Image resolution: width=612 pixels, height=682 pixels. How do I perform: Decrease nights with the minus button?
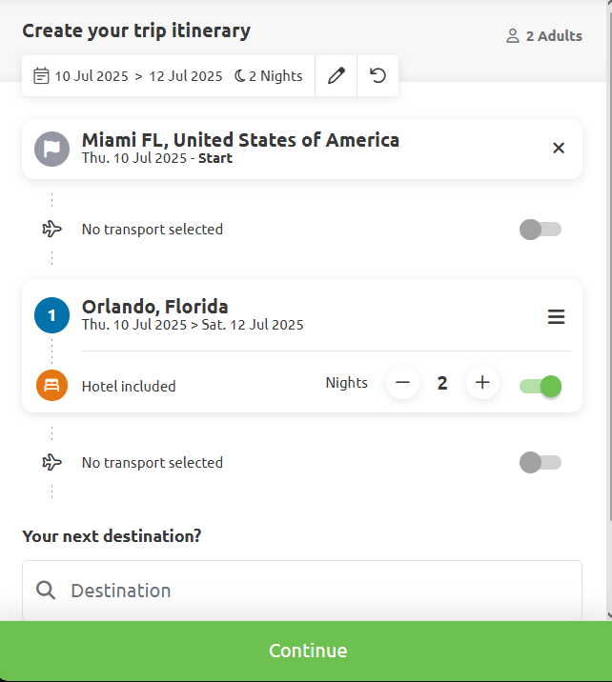[402, 383]
